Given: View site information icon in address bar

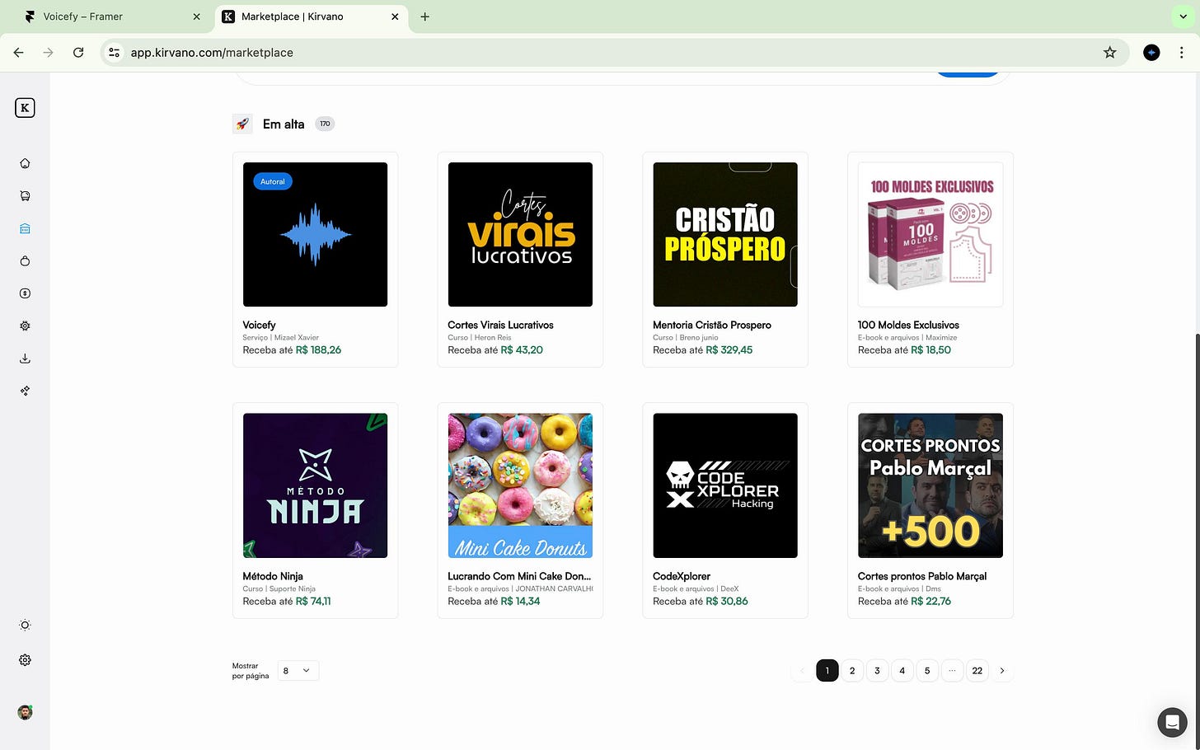Looking at the screenshot, I should click(115, 52).
